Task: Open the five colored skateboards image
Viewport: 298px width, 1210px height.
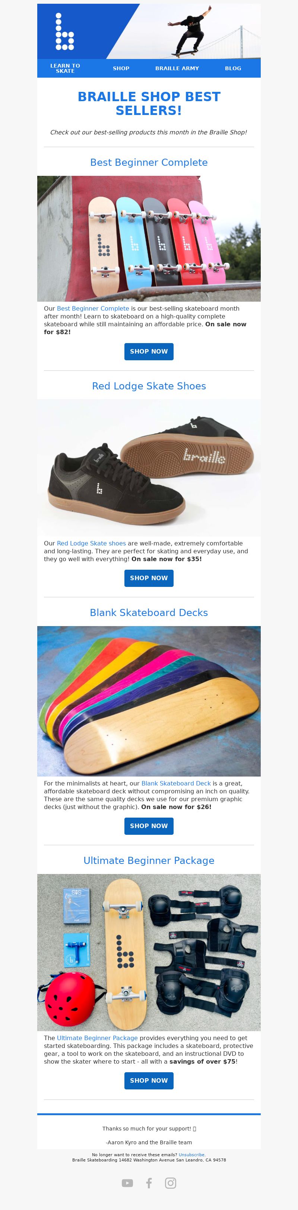Action: [x=149, y=239]
